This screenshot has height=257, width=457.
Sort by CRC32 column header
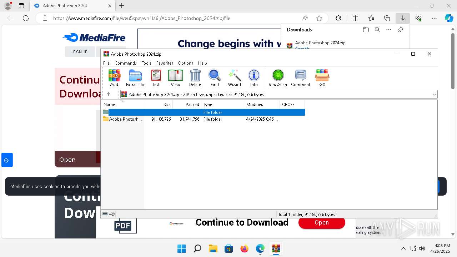[x=292, y=105]
